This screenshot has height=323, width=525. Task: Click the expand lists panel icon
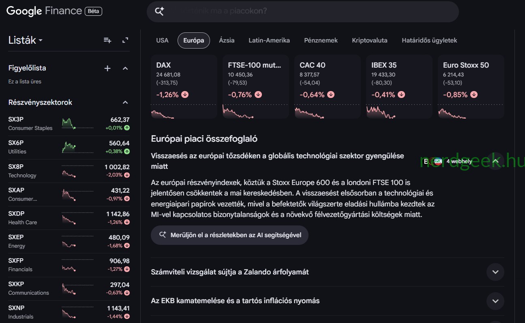click(125, 40)
